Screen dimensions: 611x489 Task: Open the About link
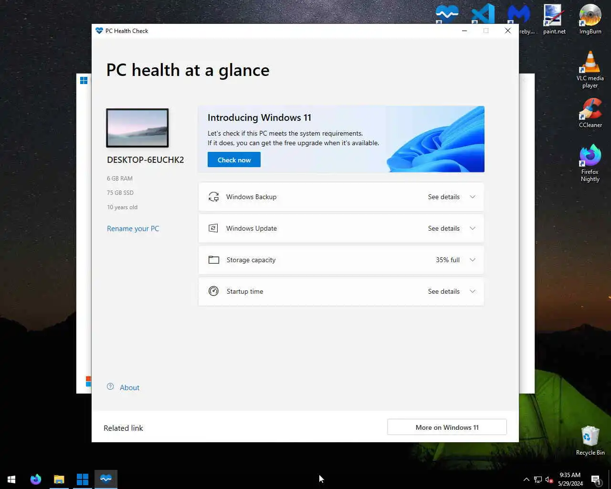[129, 388]
